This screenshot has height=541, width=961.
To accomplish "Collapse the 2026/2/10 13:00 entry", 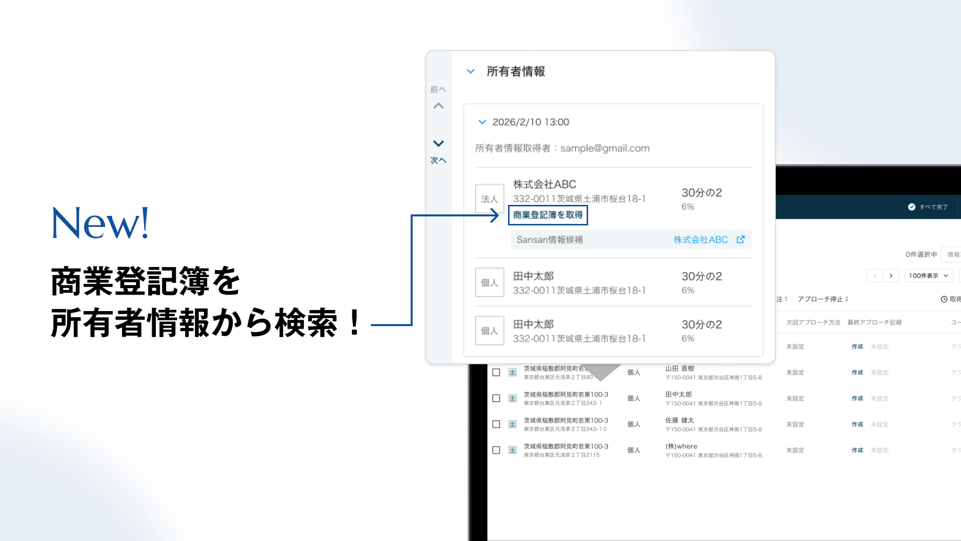I will 482,122.
